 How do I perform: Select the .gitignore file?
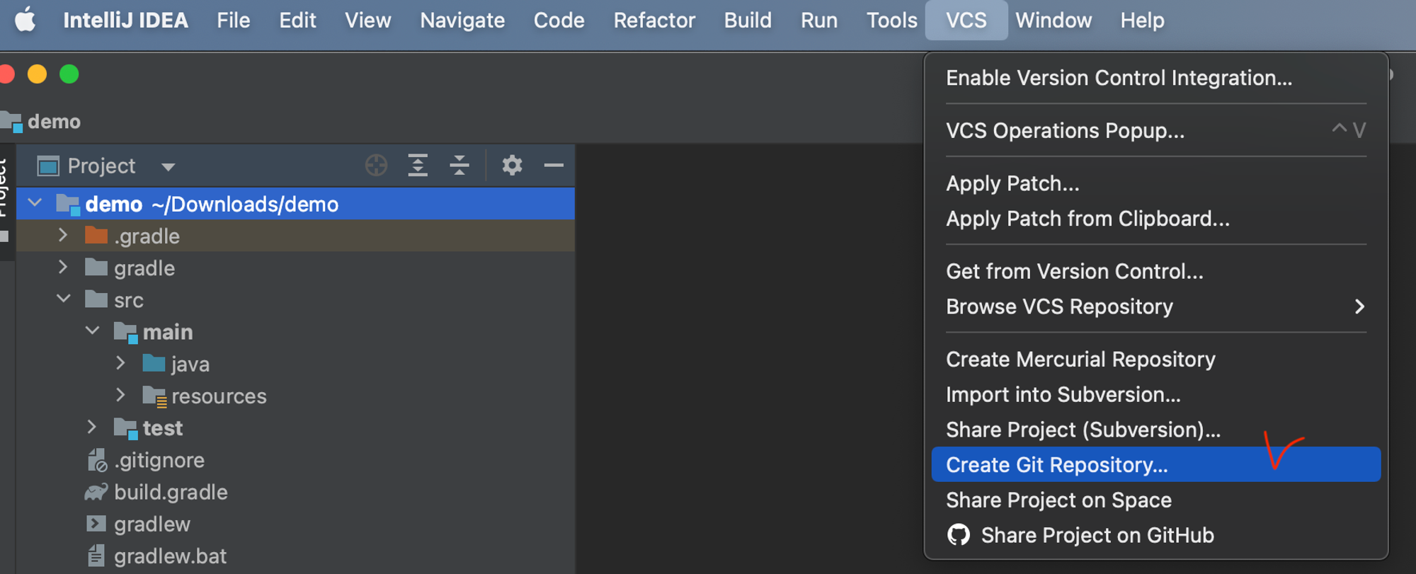[159, 460]
